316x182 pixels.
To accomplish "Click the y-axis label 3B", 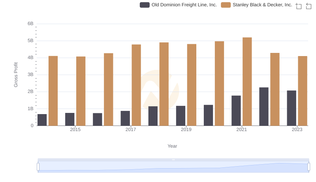I will pos(30,75).
